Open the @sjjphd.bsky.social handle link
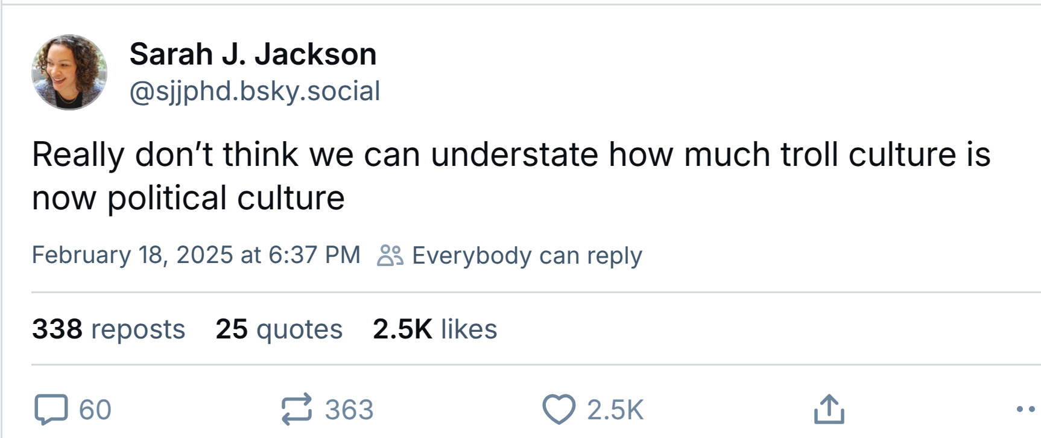 pyautogui.click(x=255, y=92)
